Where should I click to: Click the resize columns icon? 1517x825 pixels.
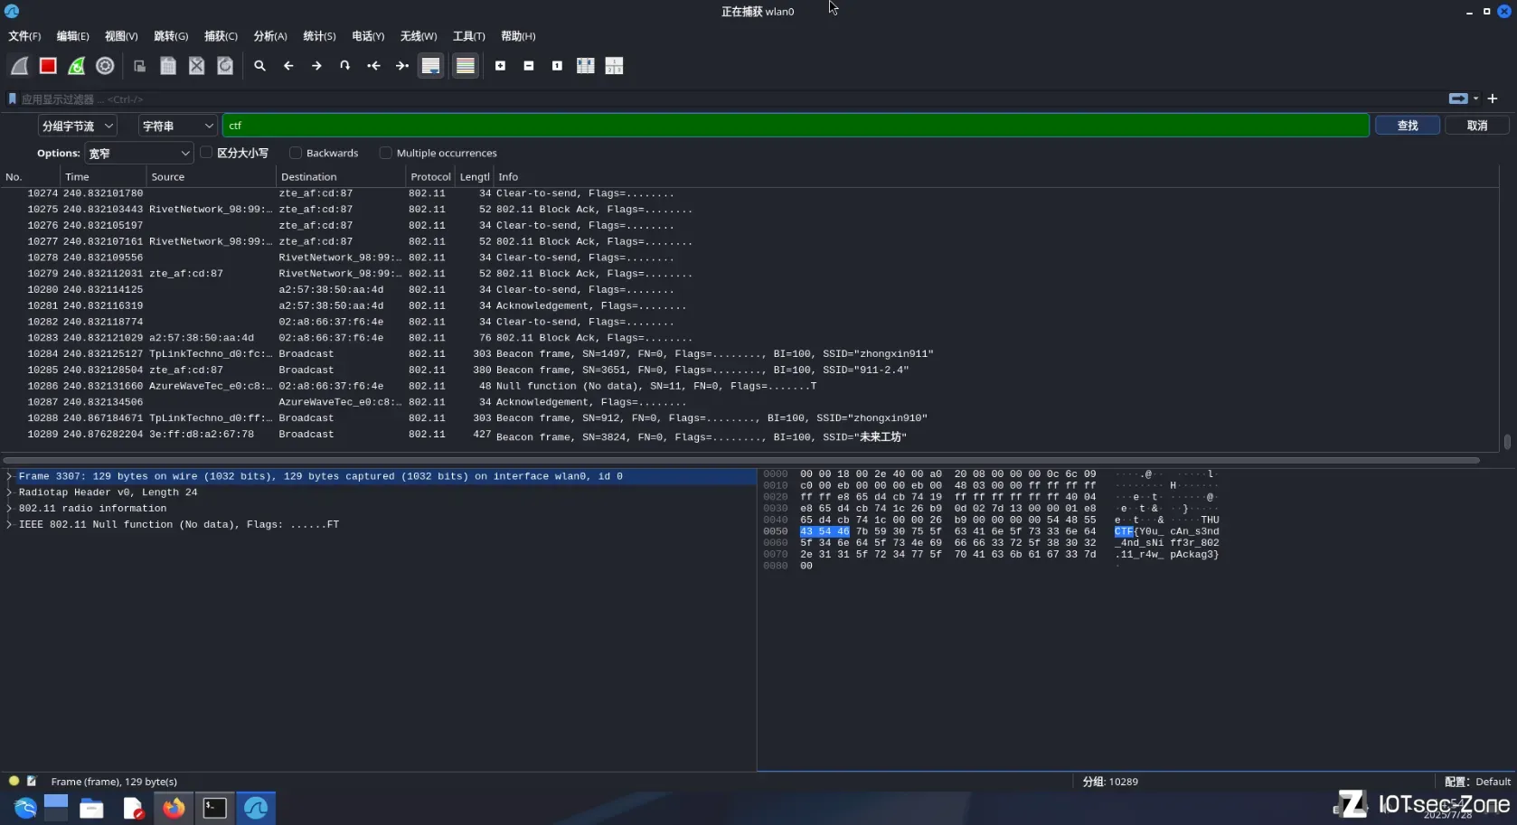pos(586,66)
